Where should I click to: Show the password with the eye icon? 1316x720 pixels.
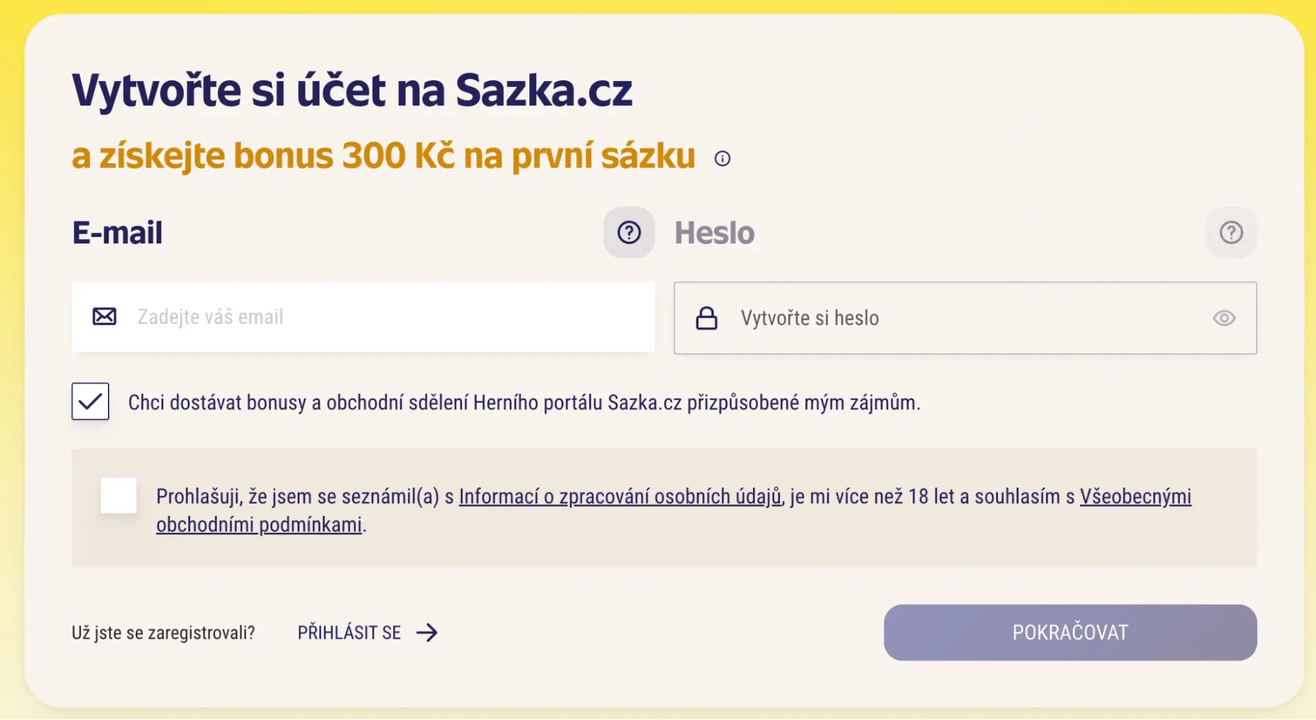click(1224, 318)
